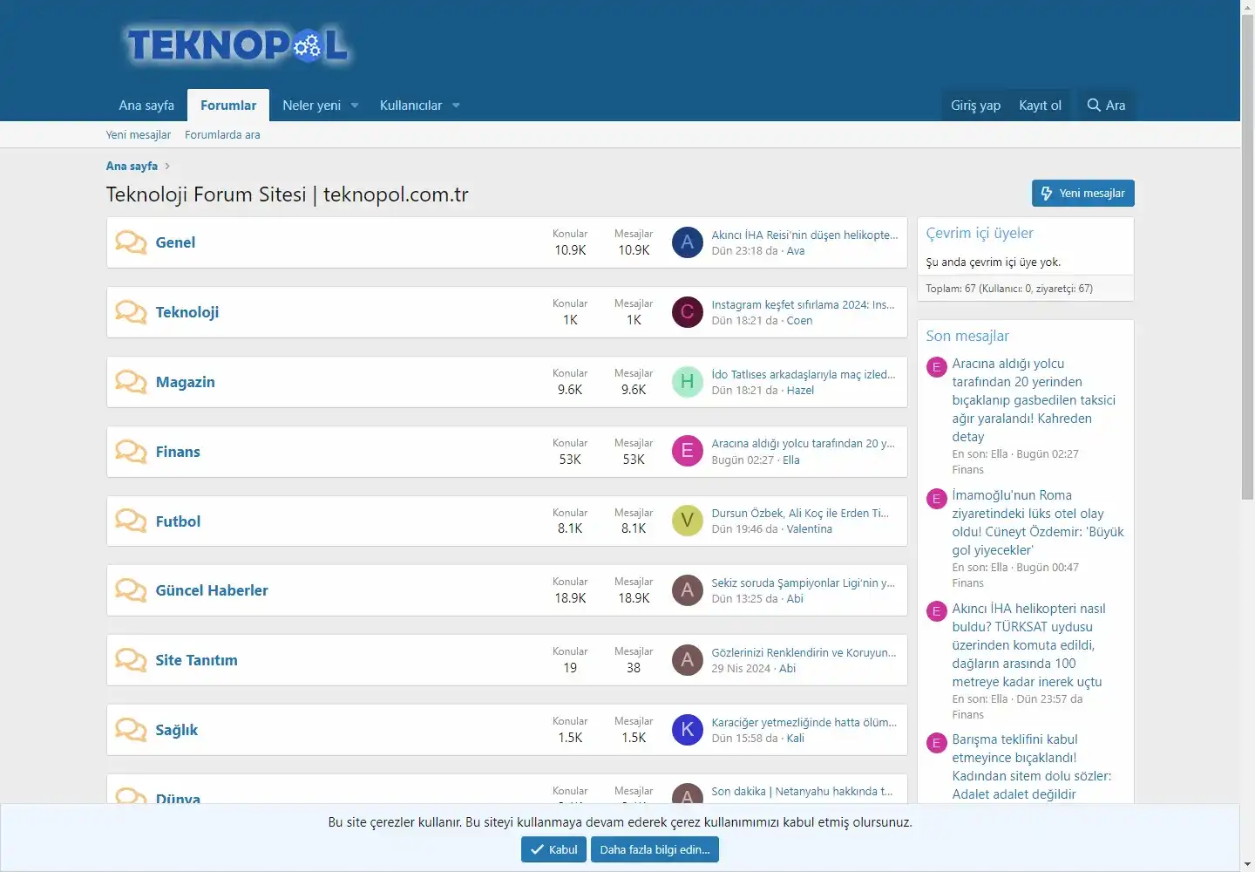Click Ella avatar beside Akıncı İHA helikopteri post
Viewport: 1255px width, 872px height.
pos(936,612)
